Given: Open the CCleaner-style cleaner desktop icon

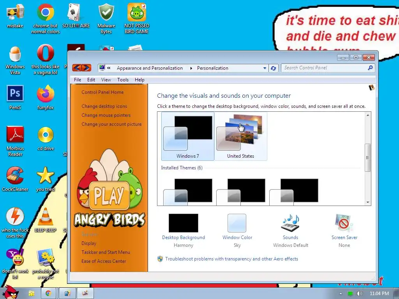Looking at the screenshot, I should pyautogui.click(x=15, y=179).
